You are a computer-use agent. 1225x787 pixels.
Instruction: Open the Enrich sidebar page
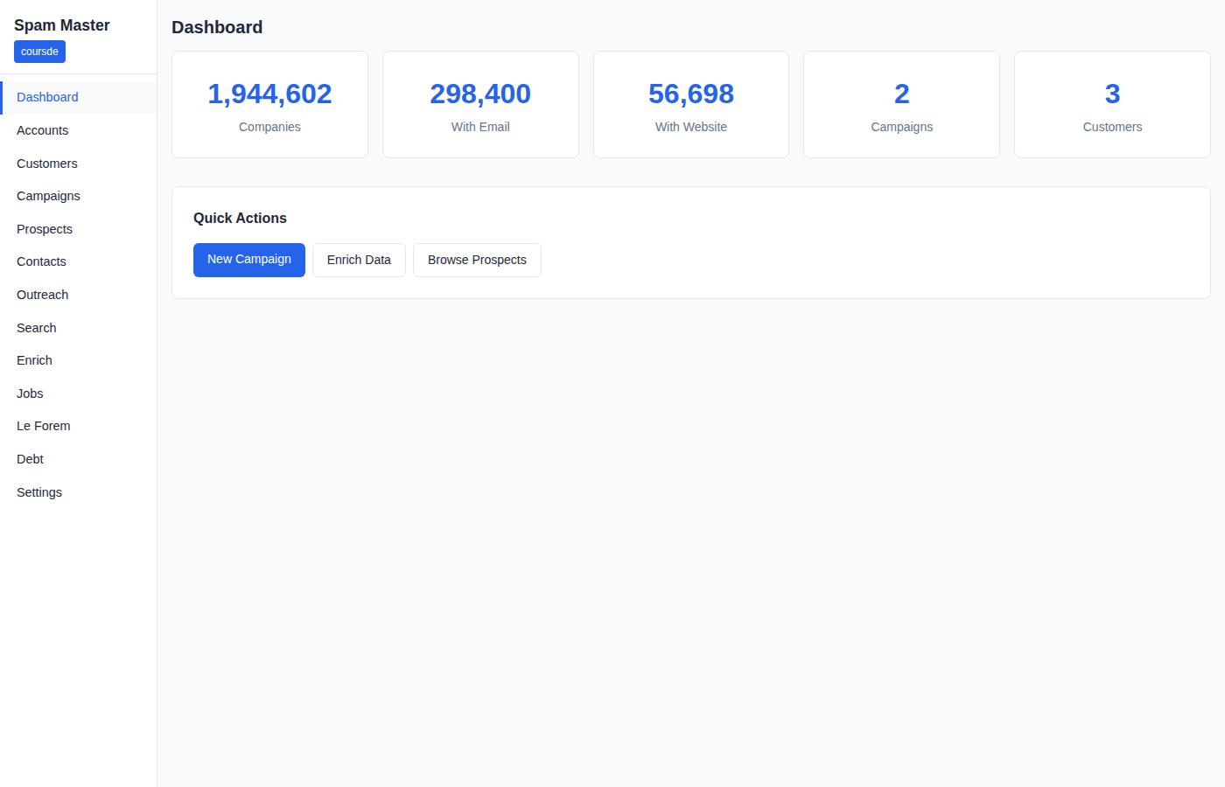pyautogui.click(x=34, y=360)
